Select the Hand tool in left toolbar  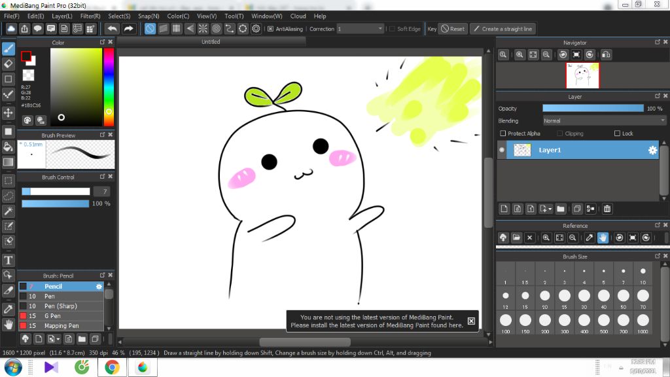tap(8, 325)
